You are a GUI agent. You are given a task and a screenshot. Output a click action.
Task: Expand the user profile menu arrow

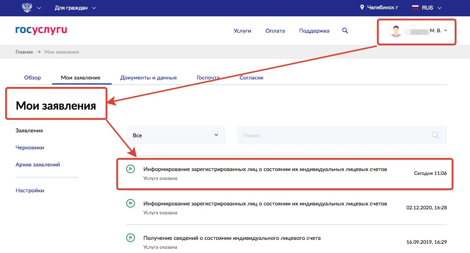(x=446, y=31)
